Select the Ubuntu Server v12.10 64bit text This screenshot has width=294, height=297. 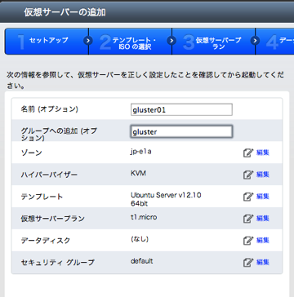pos(166,199)
